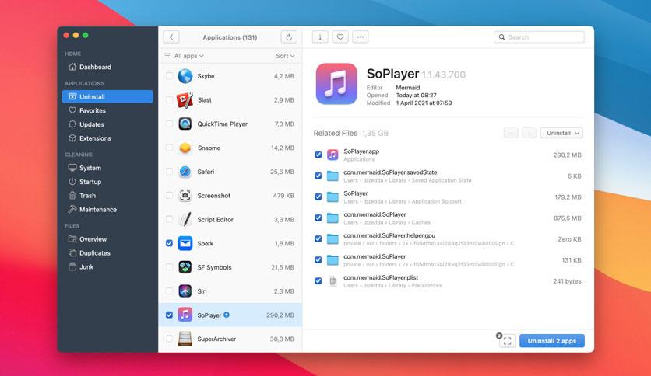Check the Safari app checkbox
Viewport: 651px width, 376px height.
click(x=169, y=172)
